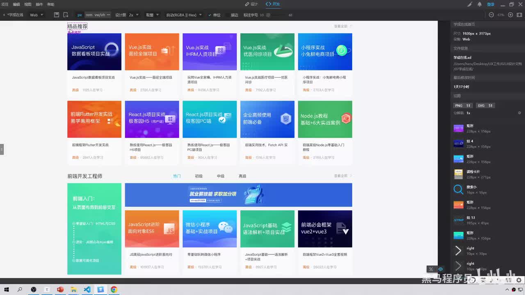Screen dimensions: 525x295
Task: Open the 编辑 menu
Action: [16, 4]
